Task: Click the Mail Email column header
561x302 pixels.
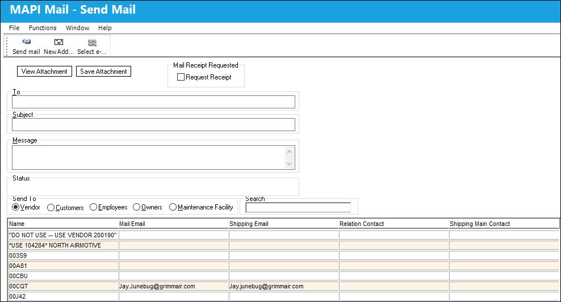Action: pos(173,224)
